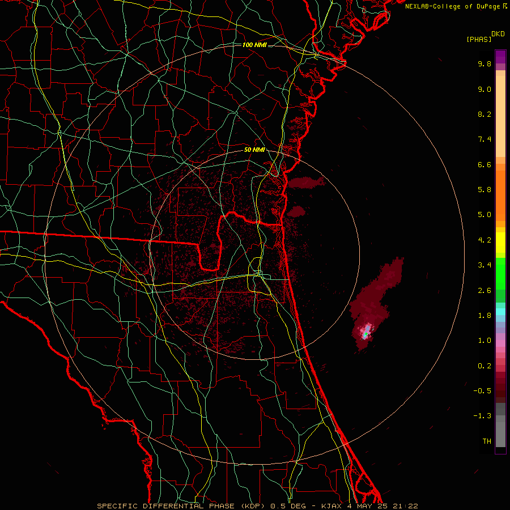Click the 7.4 value on the color scale
The width and height of the screenshot is (510, 510).
click(x=484, y=139)
